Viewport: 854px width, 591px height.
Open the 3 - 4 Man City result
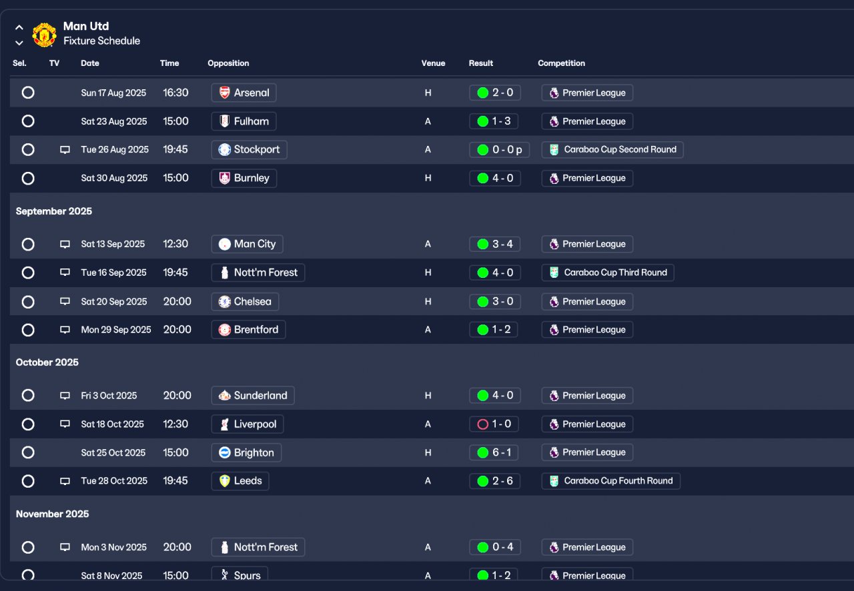[495, 245]
